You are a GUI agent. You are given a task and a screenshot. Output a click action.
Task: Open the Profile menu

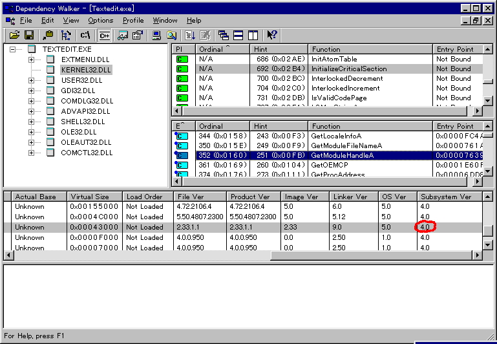pyautogui.click(x=133, y=21)
